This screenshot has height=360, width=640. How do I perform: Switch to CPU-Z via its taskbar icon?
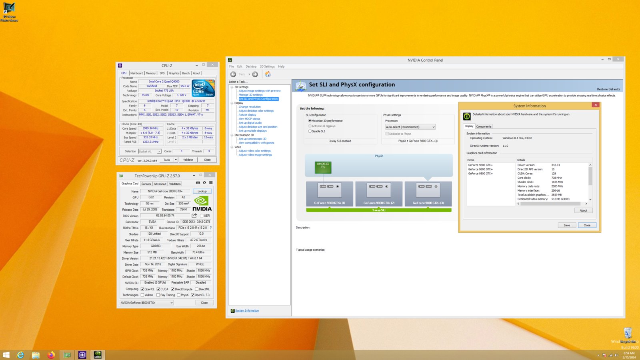(82, 355)
